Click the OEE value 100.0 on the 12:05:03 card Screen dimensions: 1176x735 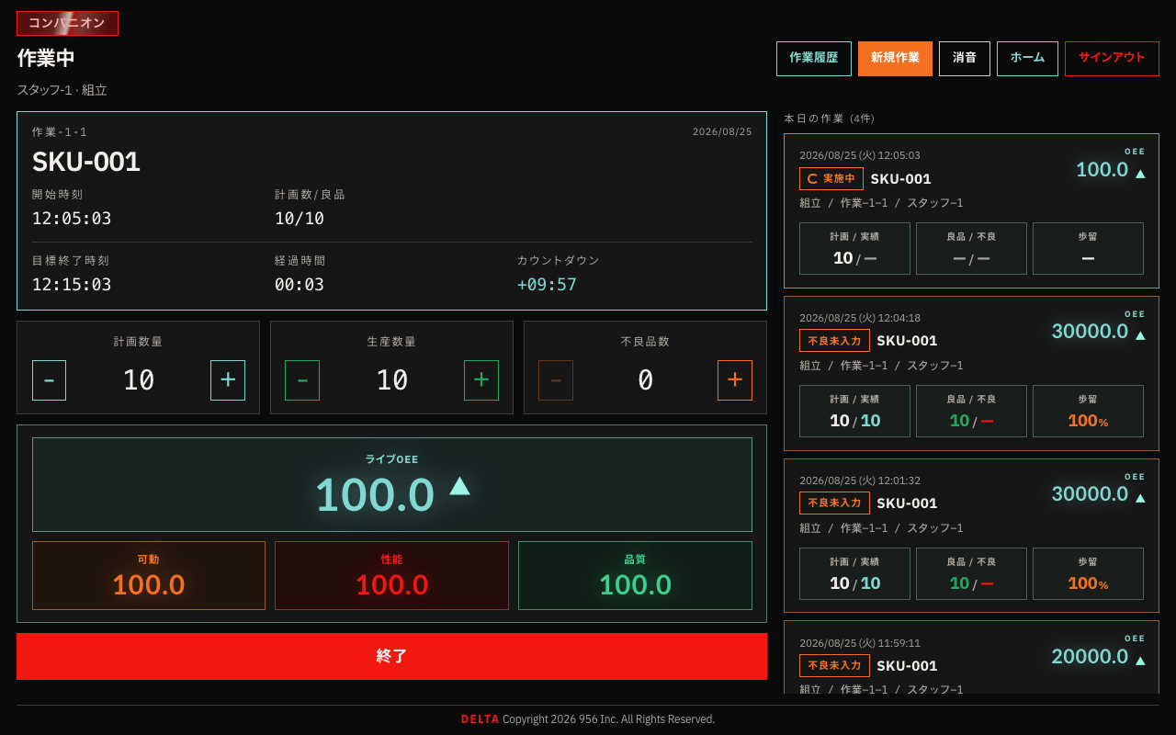pyautogui.click(x=1102, y=170)
